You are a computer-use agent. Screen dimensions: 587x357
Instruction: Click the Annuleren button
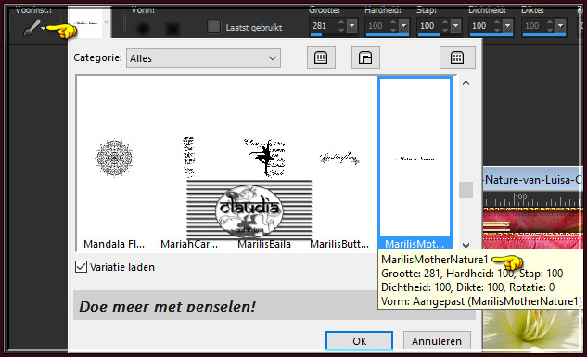(437, 341)
